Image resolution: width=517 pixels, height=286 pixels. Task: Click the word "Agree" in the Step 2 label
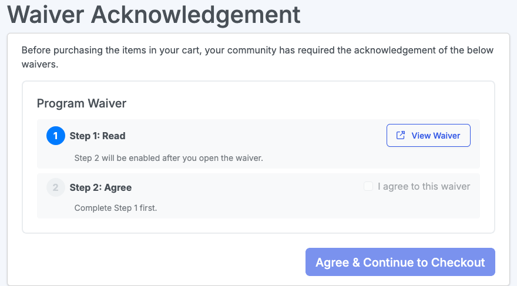[117, 188]
